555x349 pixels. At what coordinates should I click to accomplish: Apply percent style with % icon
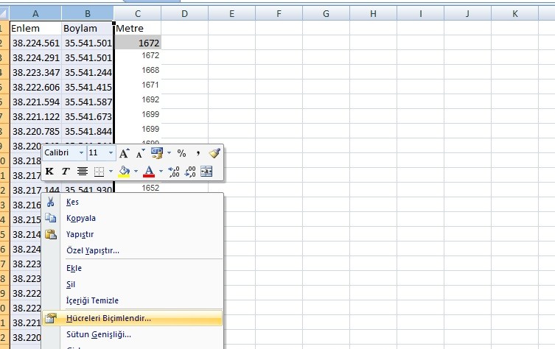181,153
